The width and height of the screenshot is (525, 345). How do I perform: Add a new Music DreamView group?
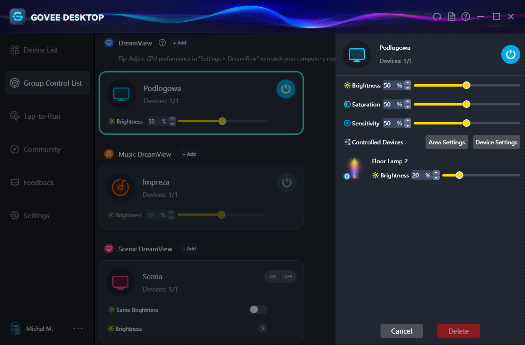point(189,154)
